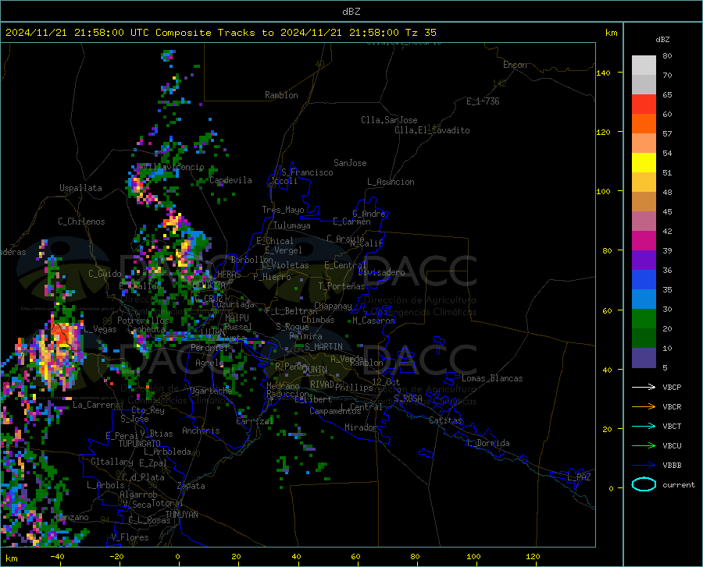Viewport: 703px width, 567px height.
Task: Click the Anchoris map label
Action: tap(201, 431)
